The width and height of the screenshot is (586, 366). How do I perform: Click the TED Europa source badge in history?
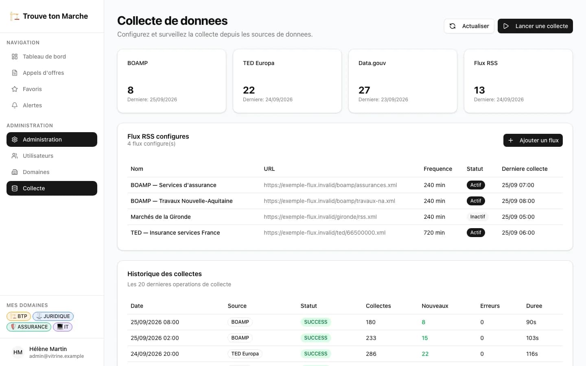point(245,354)
